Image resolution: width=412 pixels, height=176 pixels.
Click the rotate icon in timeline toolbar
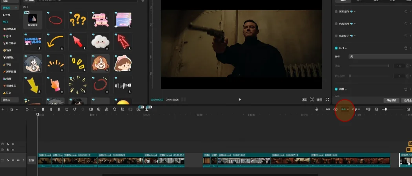(x=115, y=109)
